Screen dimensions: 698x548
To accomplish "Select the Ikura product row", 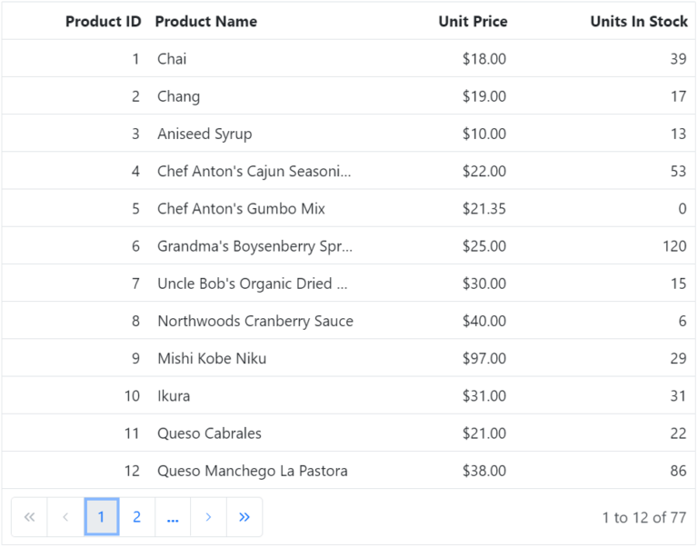I will pyautogui.click(x=174, y=396).
